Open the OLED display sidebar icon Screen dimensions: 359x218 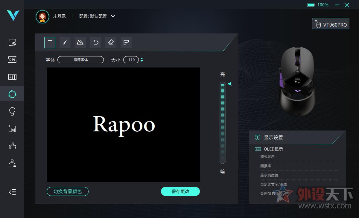12,94
